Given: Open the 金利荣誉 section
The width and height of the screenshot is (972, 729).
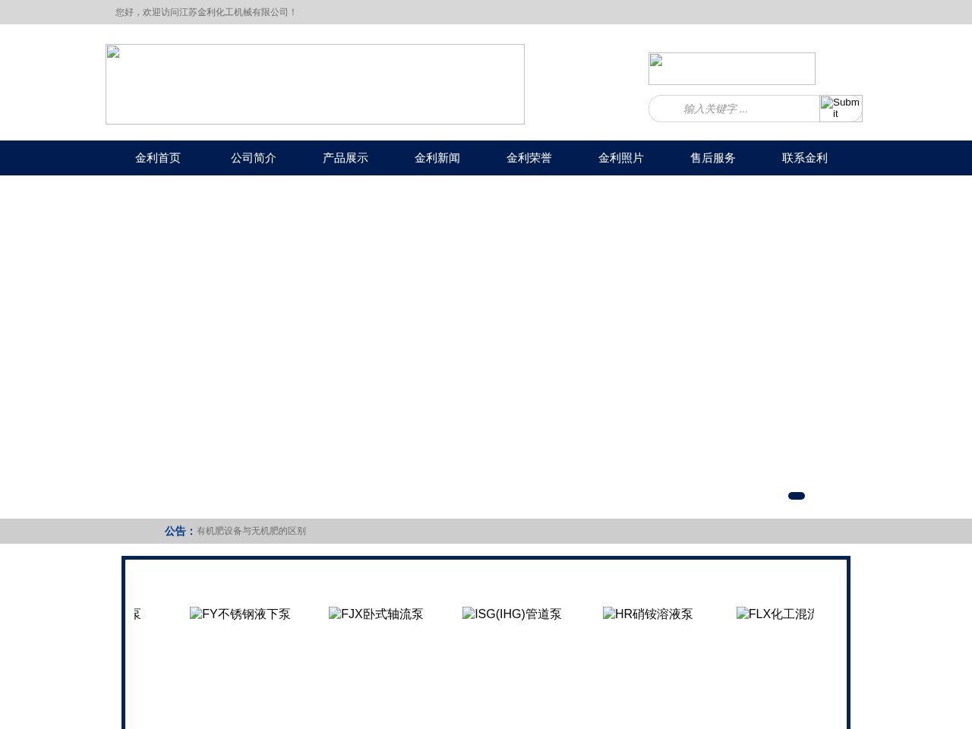Looking at the screenshot, I should (529, 158).
